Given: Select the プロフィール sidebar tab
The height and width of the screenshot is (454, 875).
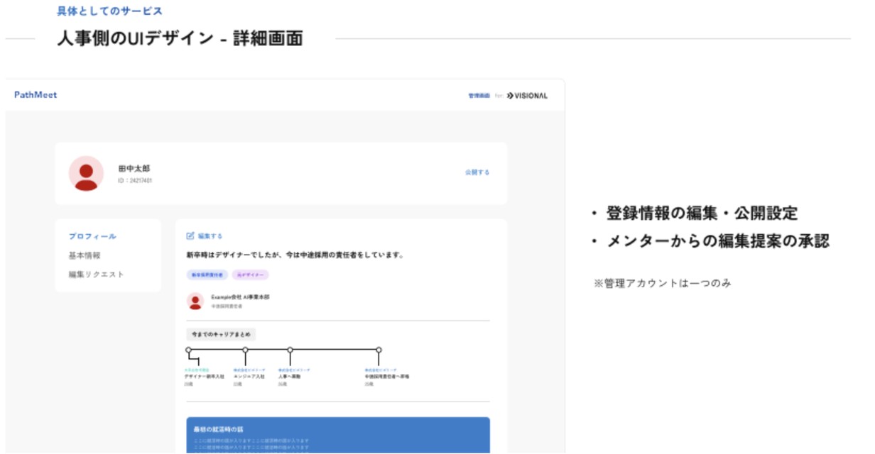Looking at the screenshot, I should pyautogui.click(x=92, y=236).
